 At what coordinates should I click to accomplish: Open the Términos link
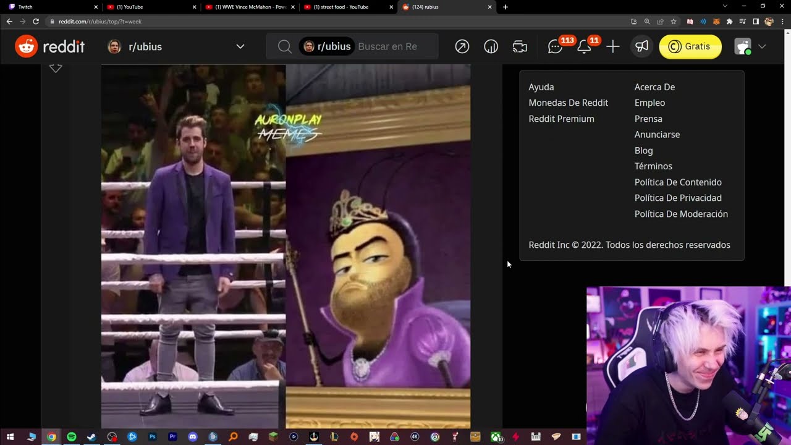click(653, 166)
